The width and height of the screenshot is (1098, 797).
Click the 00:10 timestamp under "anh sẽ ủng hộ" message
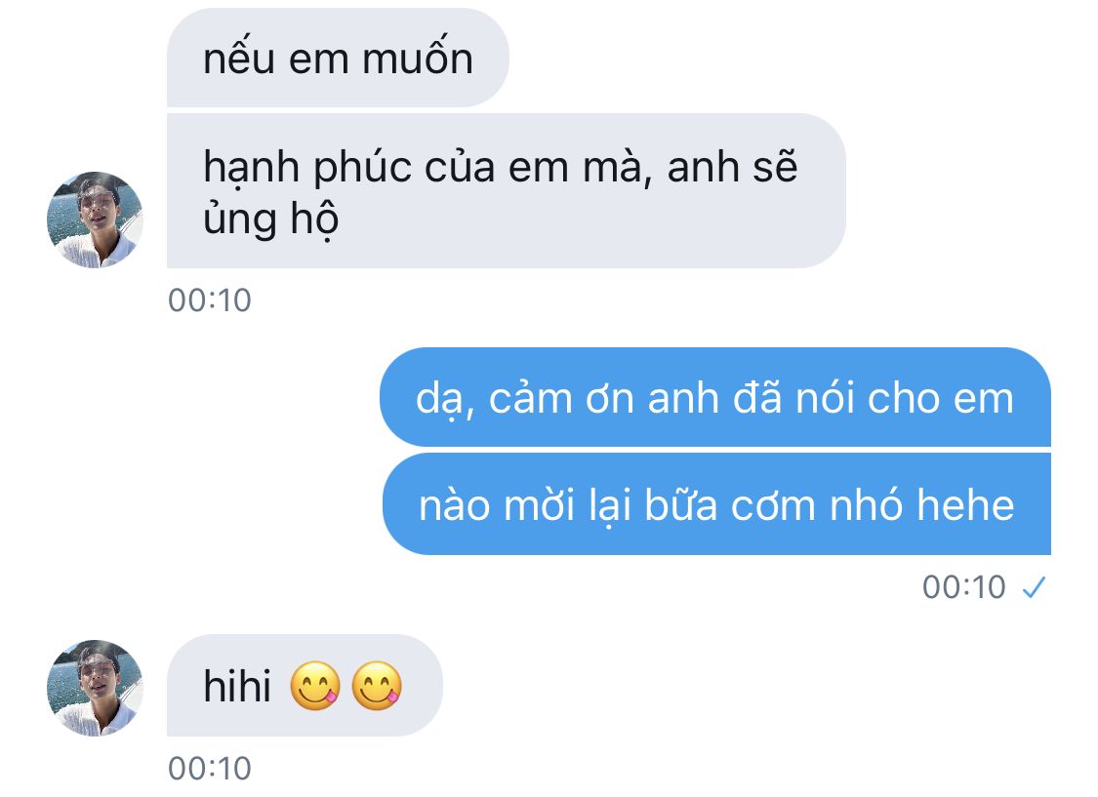point(210,299)
